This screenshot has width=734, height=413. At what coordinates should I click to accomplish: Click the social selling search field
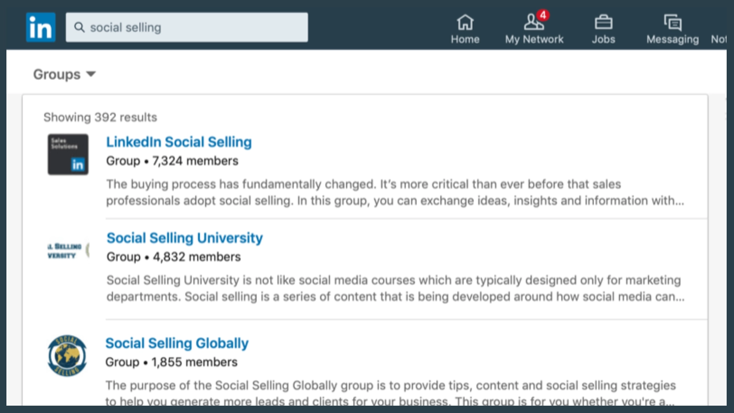pos(187,27)
